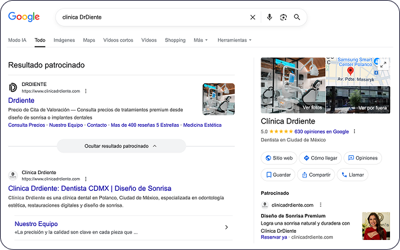Open 630 opiniones en Google link
Viewport: 400px width, 250px height.
pos(321,131)
